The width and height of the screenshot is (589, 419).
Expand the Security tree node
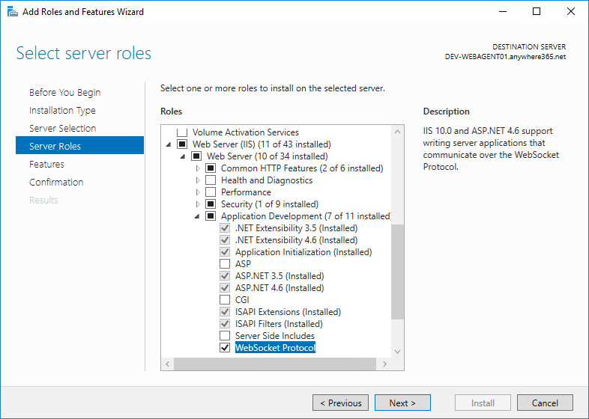[x=198, y=204]
